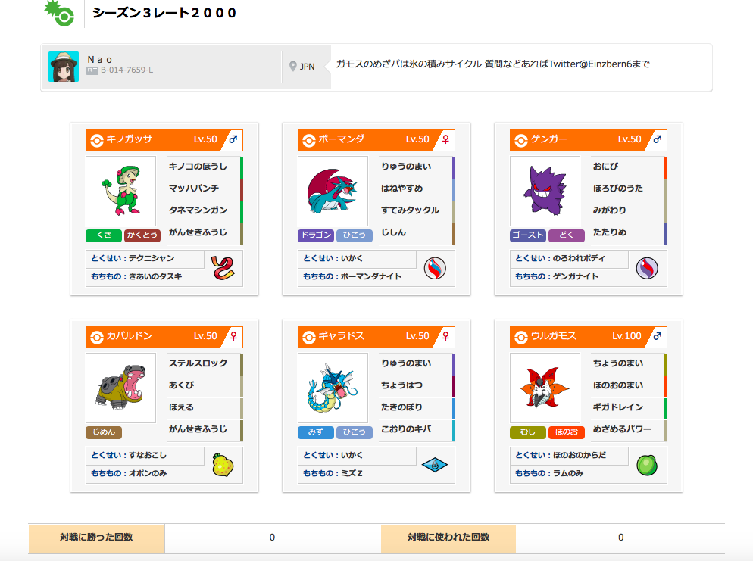Click the きあいのタスキ item icon

[223, 268]
